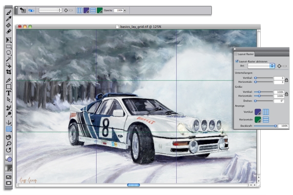This screenshot has height=195, width=293.
Task: Select the Rectangular Shape tool
Action: click(x=9, y=87)
